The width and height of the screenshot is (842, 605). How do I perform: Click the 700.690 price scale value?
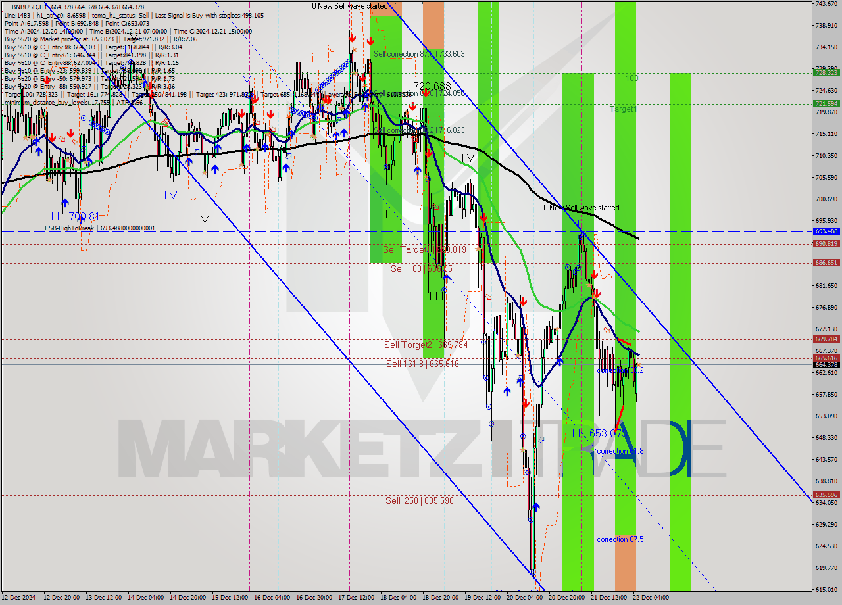pyautogui.click(x=826, y=199)
